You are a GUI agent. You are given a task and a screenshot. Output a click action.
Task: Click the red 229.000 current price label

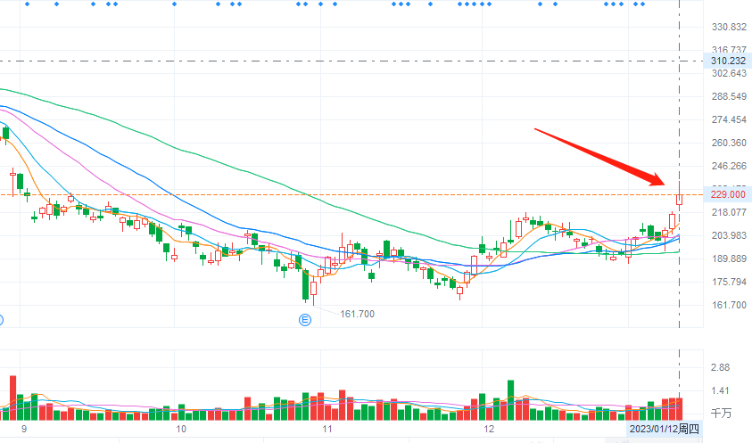pyautogui.click(x=728, y=194)
